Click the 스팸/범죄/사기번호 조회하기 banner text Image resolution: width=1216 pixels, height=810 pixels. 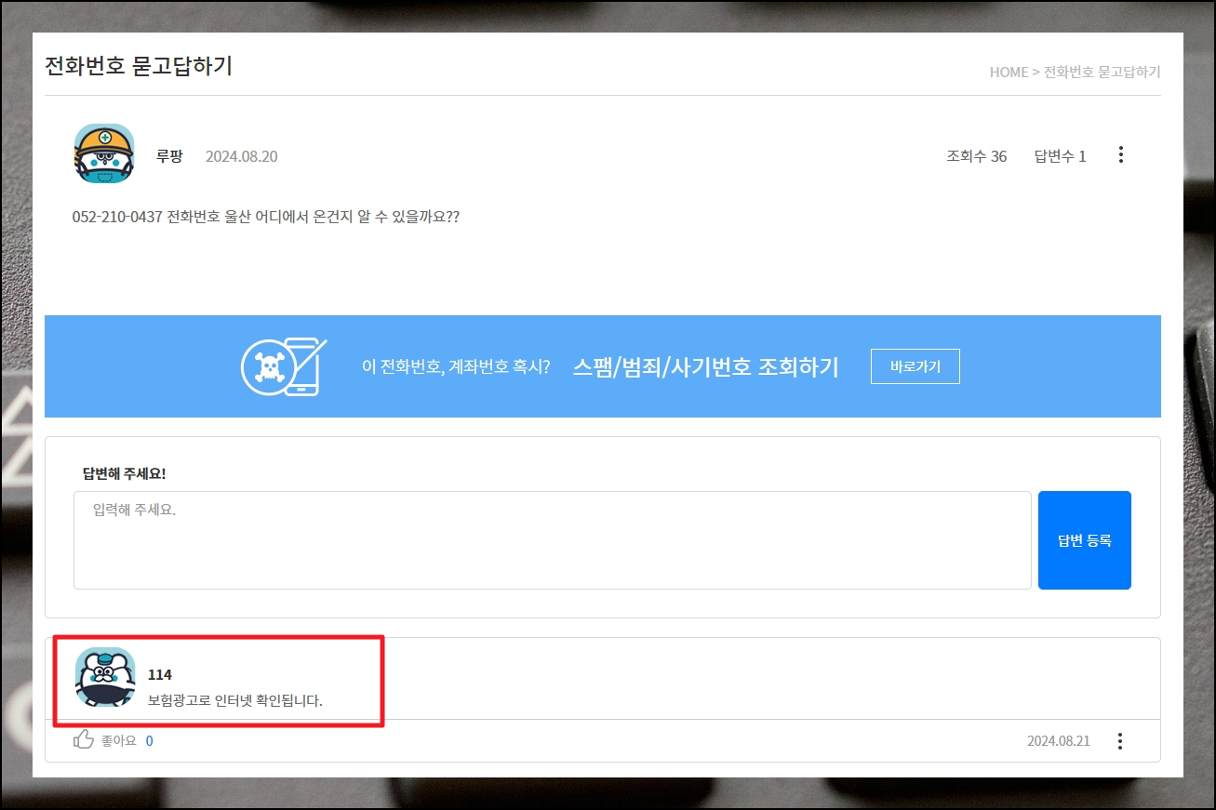(x=705, y=366)
